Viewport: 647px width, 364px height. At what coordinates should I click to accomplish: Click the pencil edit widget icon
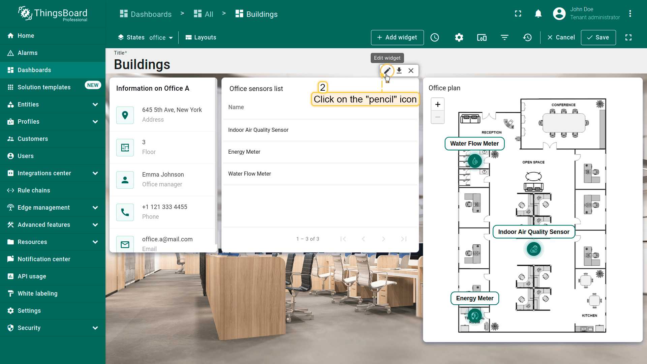[387, 71]
